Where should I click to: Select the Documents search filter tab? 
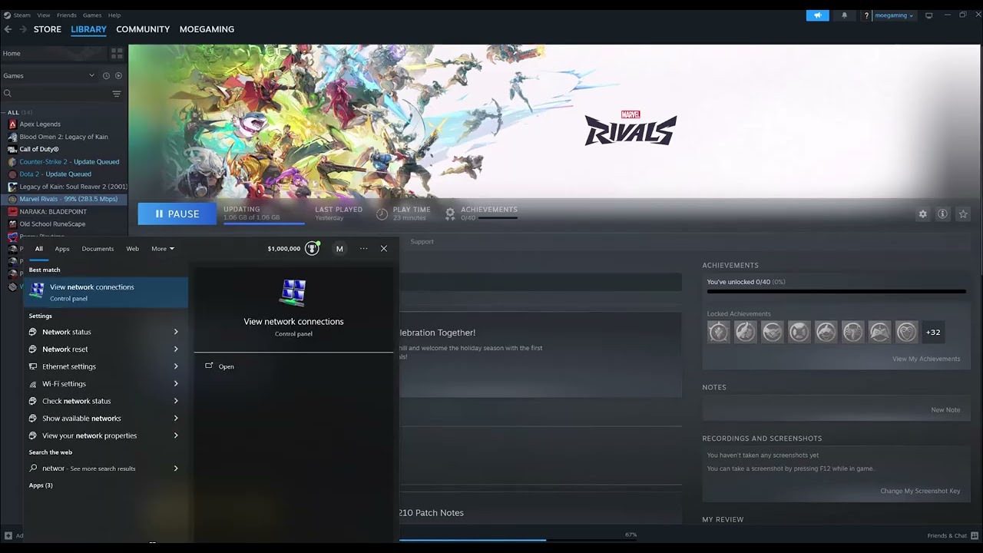tap(98, 249)
